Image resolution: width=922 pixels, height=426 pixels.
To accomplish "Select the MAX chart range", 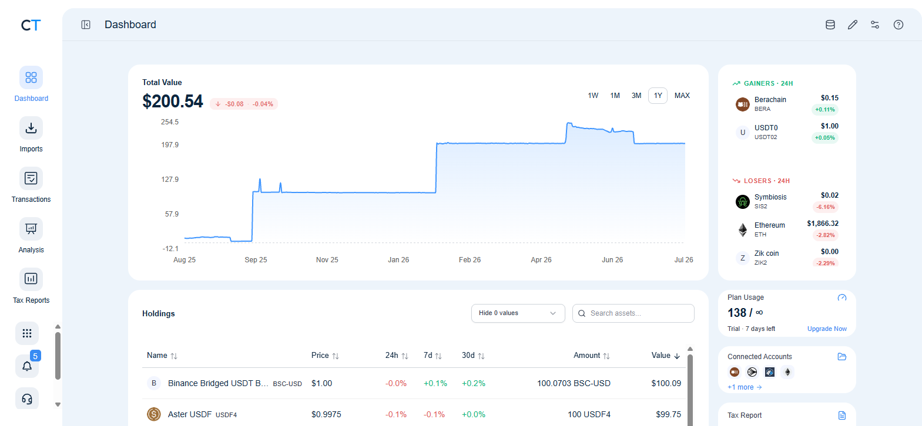I will 682,96.
